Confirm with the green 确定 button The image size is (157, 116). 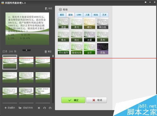[x=73, y=100]
